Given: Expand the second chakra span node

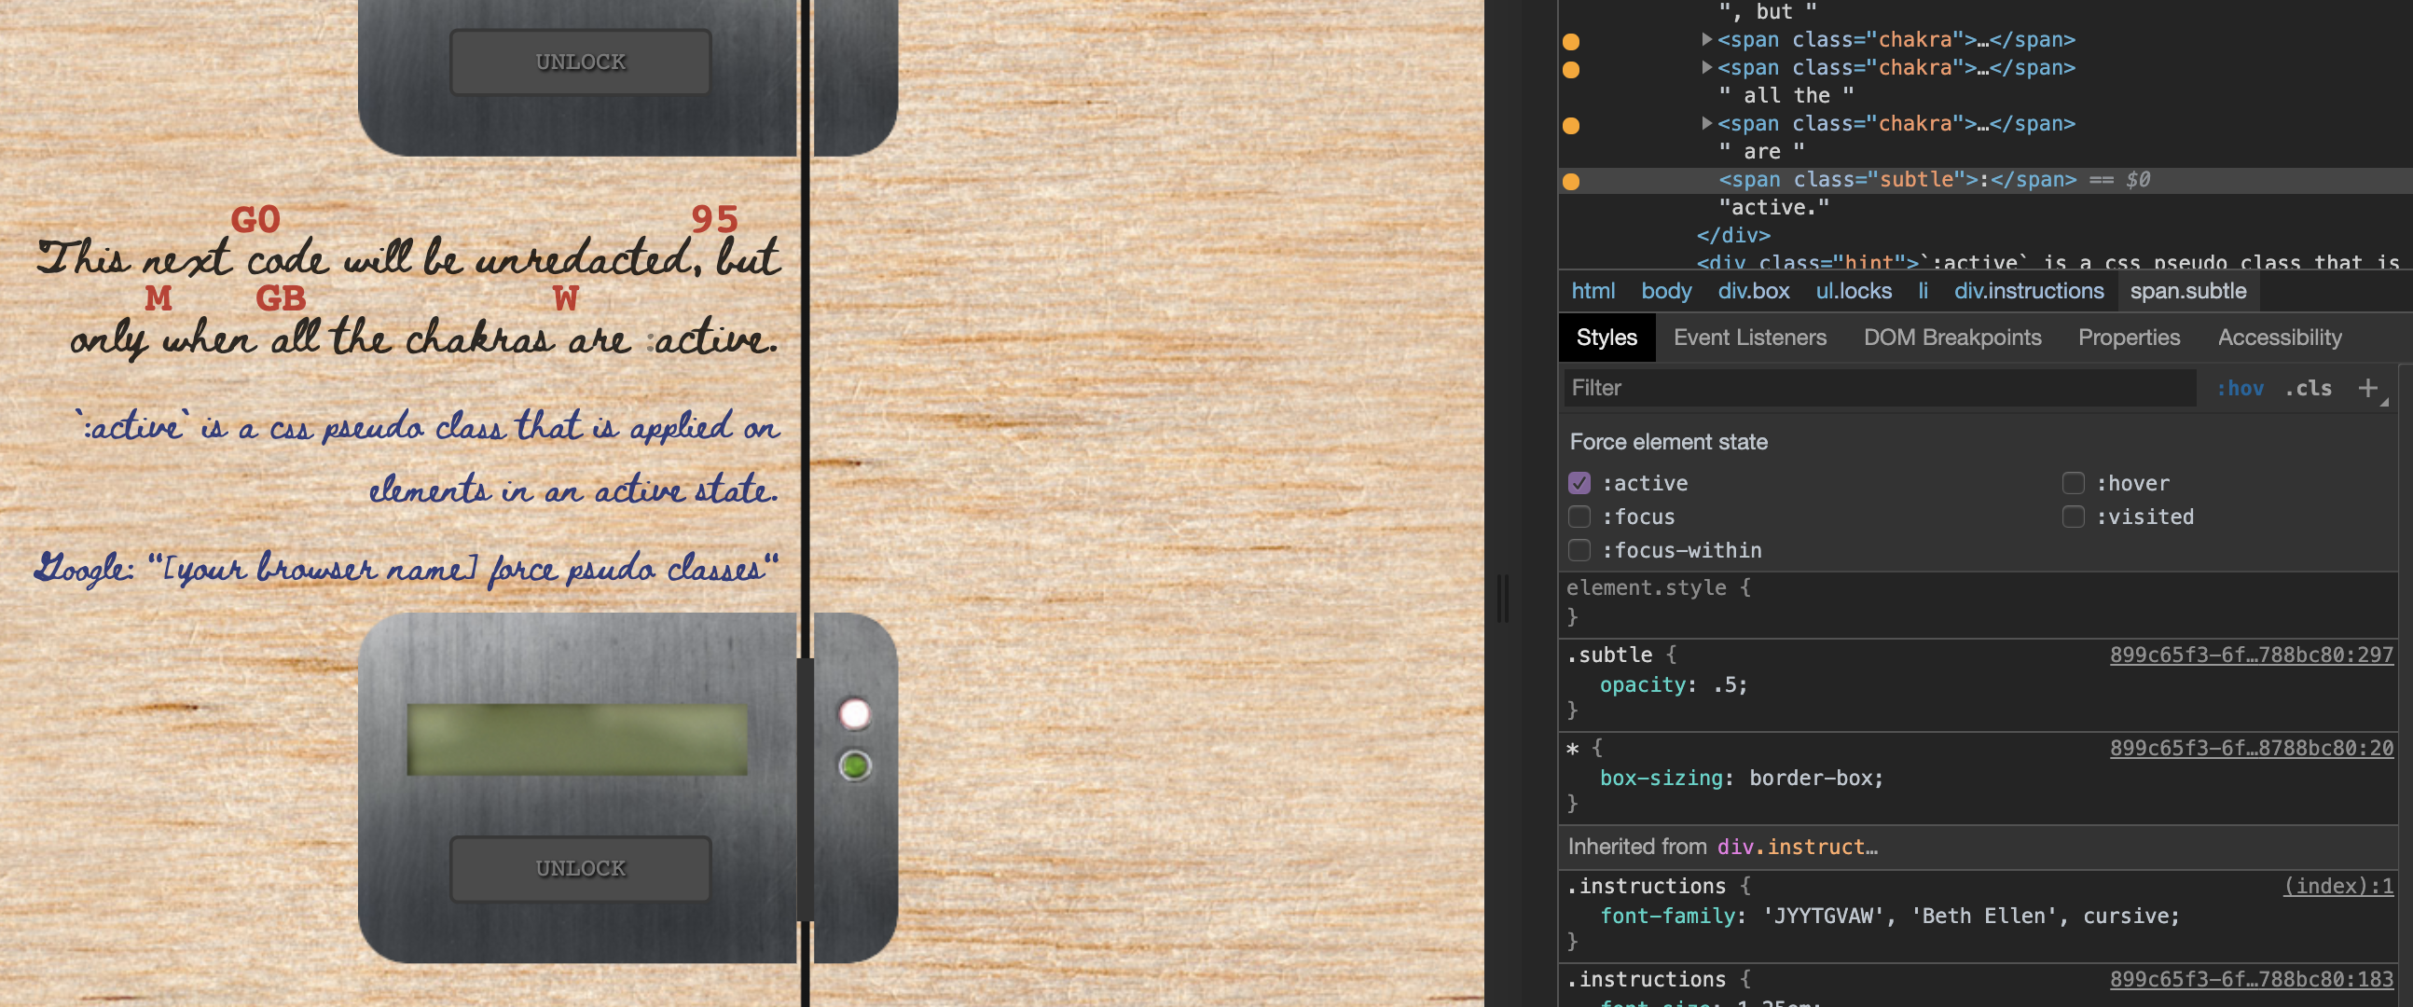Looking at the screenshot, I should tap(1706, 67).
